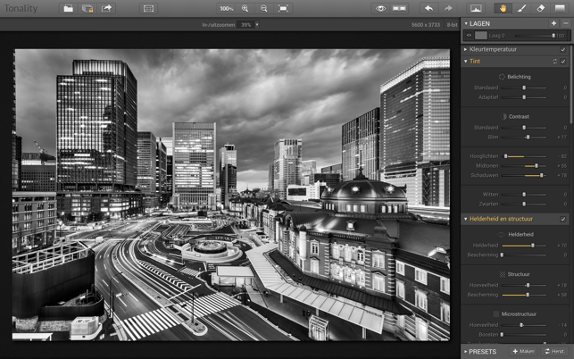Adjust Belichting Adaptief slider

tap(524, 97)
